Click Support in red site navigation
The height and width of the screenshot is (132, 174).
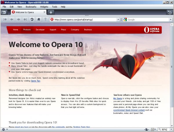click(x=53, y=30)
